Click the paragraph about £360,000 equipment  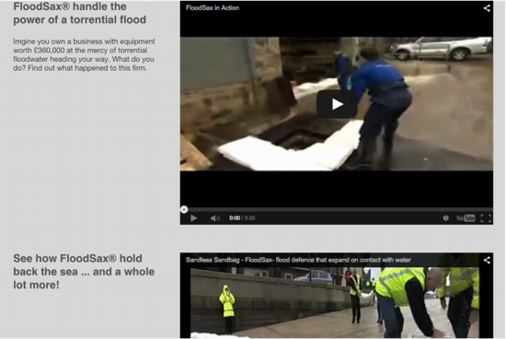pyautogui.click(x=84, y=54)
